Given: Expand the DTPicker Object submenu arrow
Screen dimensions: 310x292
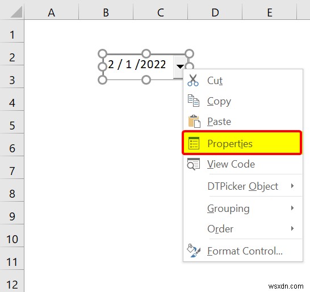Looking at the screenshot, I should click(x=292, y=186).
